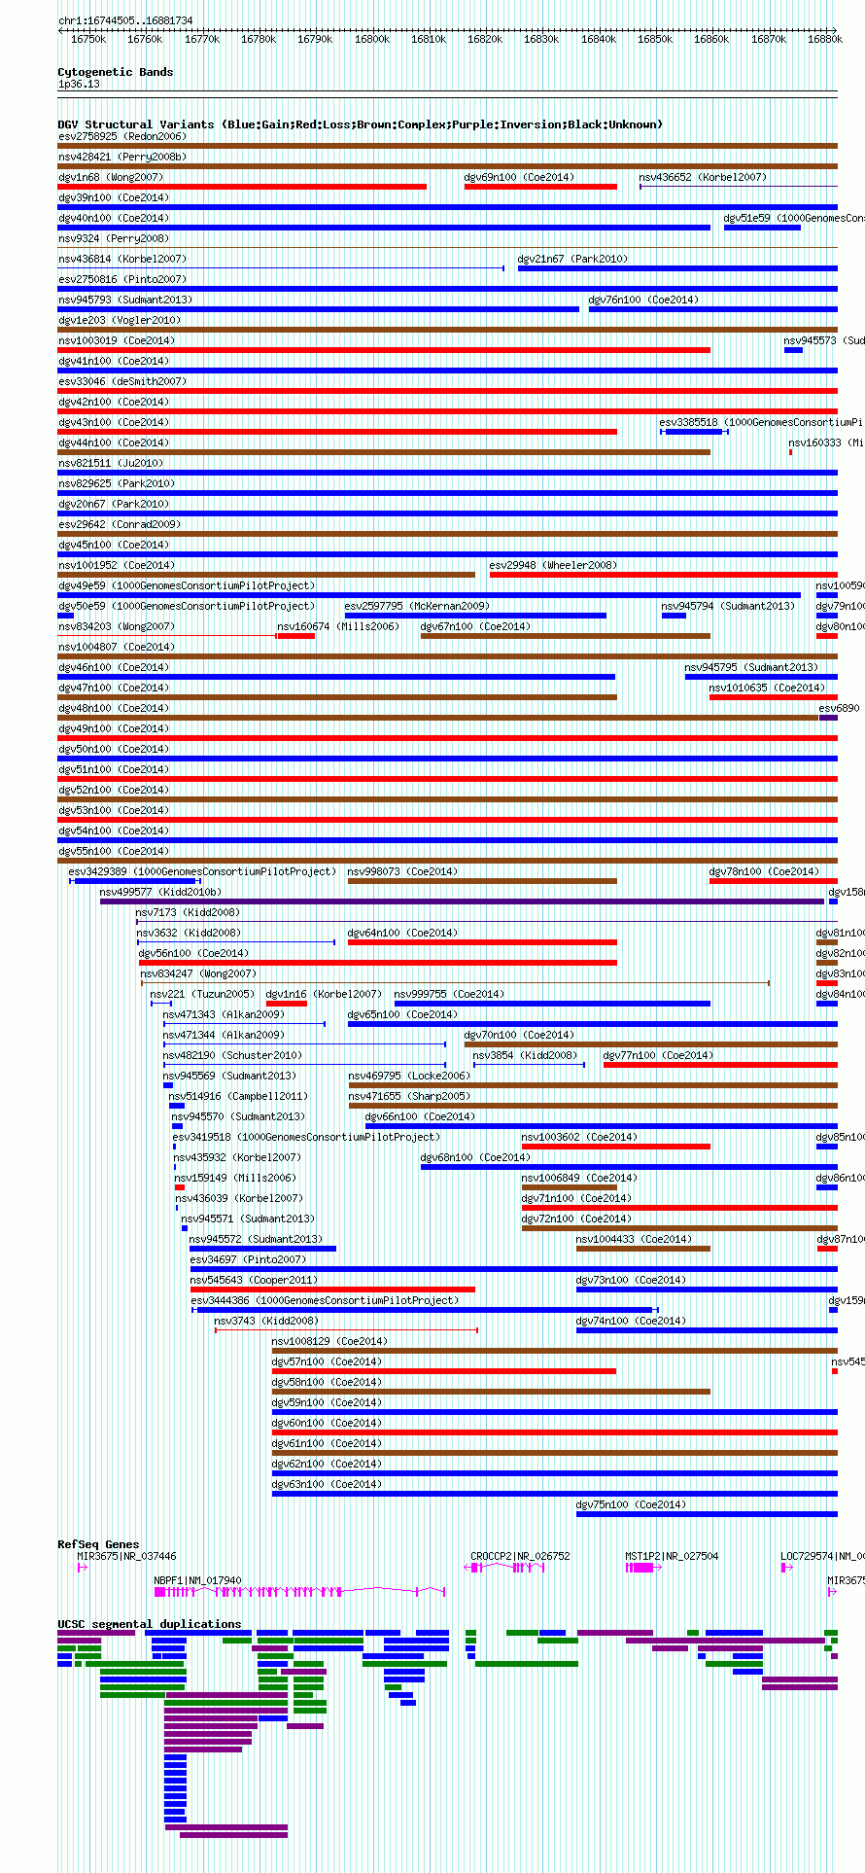Open the esv2597795 (McKernan2009) label
This screenshot has width=865, height=1873.
pos(417,606)
